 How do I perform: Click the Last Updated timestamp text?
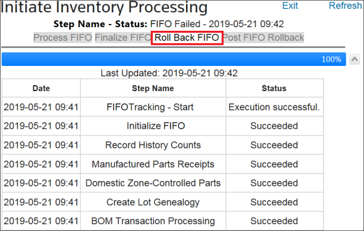tap(169, 73)
